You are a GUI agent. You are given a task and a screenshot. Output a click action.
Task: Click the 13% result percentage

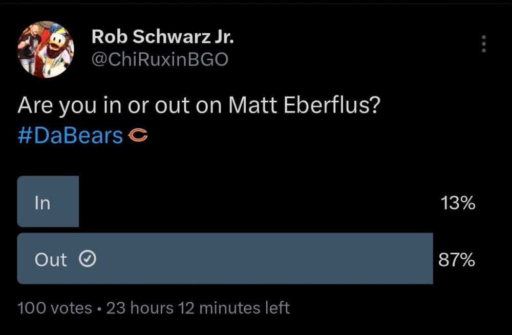pyautogui.click(x=457, y=204)
